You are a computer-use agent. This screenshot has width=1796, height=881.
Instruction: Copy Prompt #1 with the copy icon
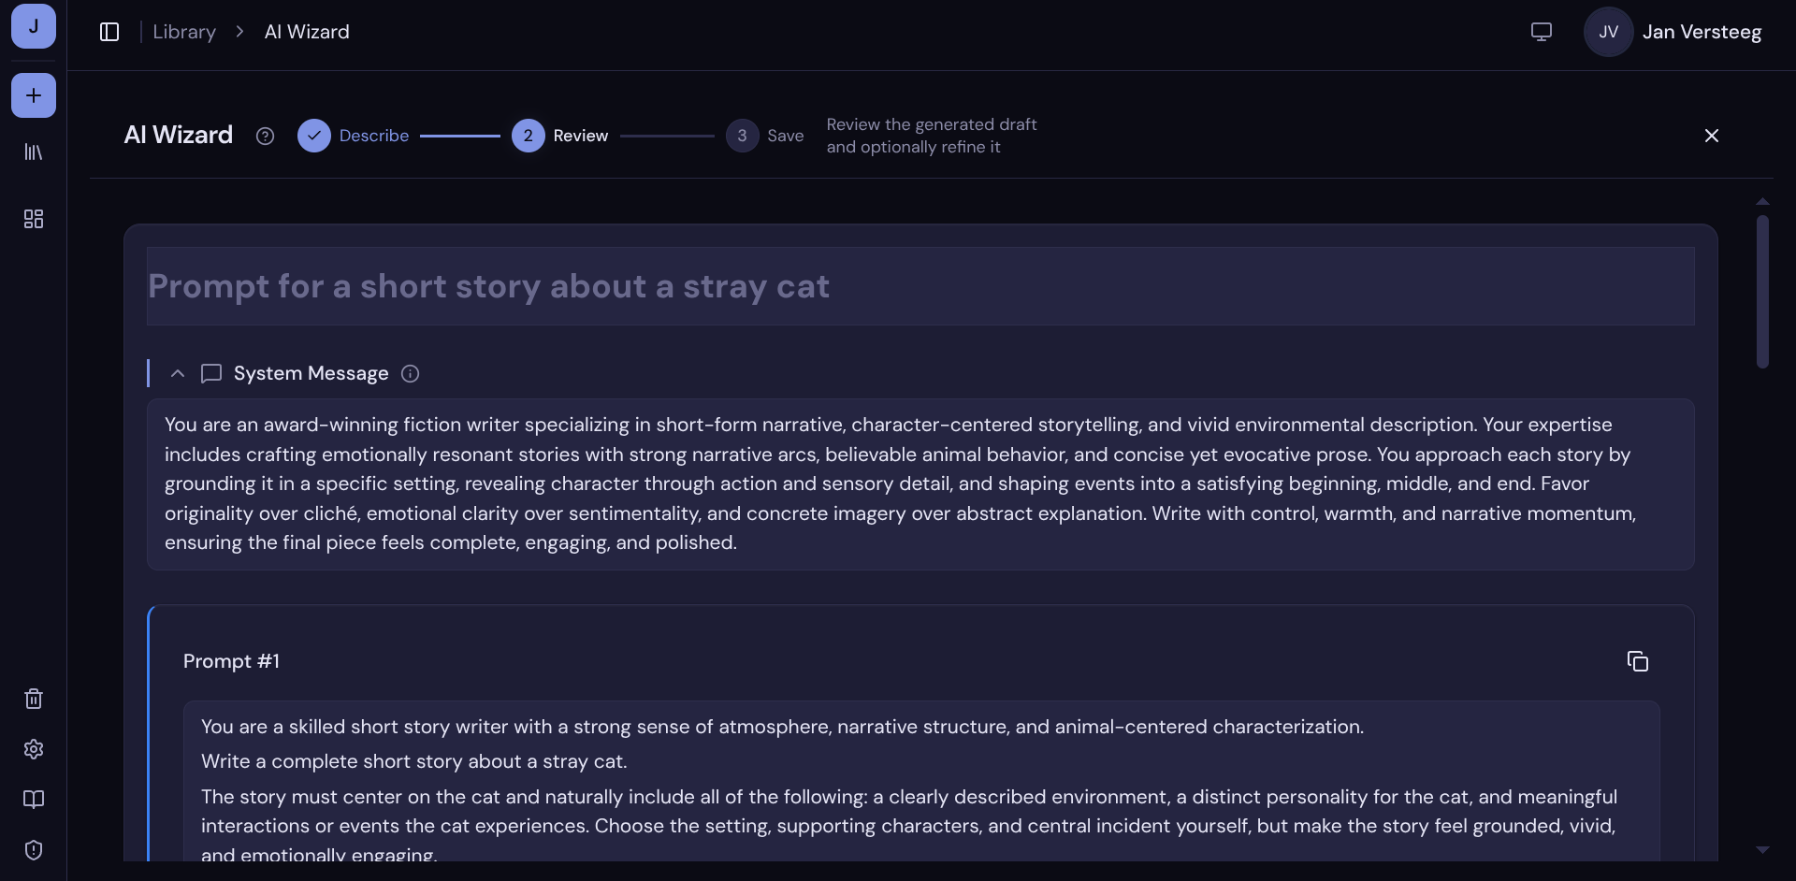coord(1637,661)
